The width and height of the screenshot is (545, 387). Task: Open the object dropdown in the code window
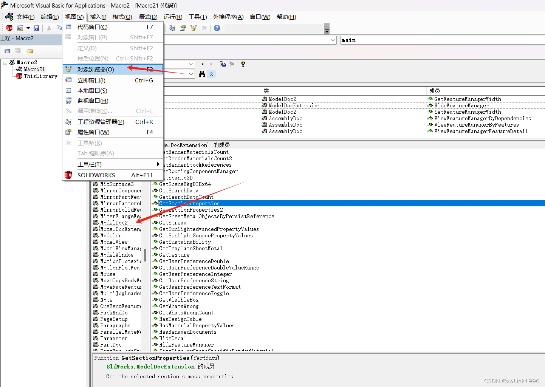point(333,40)
